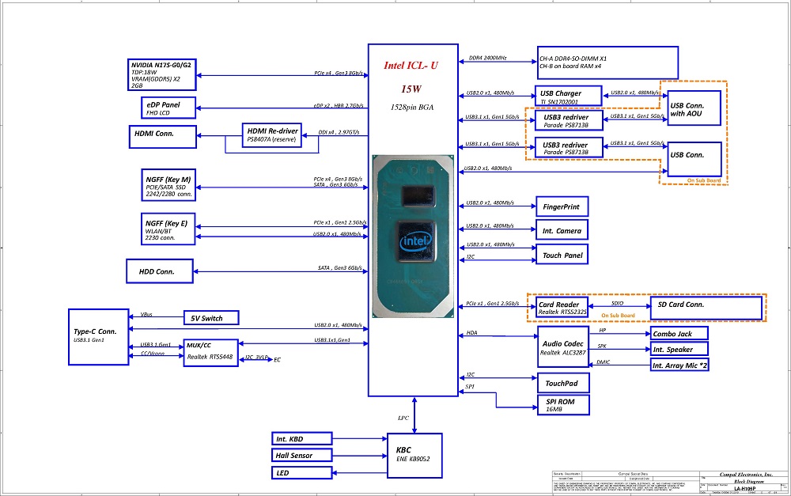Click the USB Charger TI block
This screenshot has width=791, height=496.
pyautogui.click(x=568, y=96)
